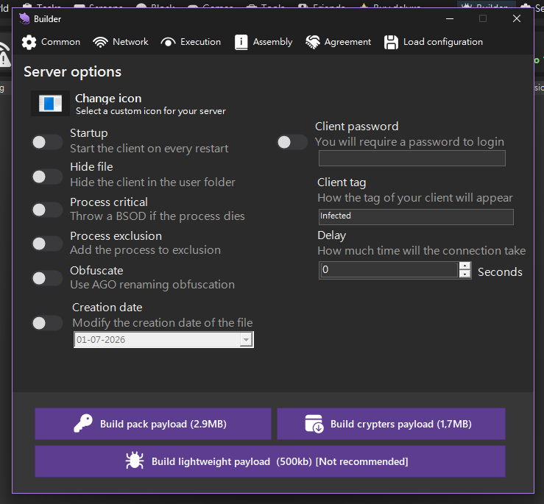Toggle the Hide file switch
The image size is (544, 504).
pos(47,177)
